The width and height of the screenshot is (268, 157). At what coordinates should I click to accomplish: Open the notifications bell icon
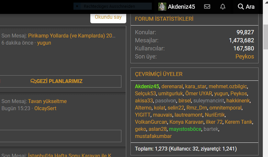[223, 7]
